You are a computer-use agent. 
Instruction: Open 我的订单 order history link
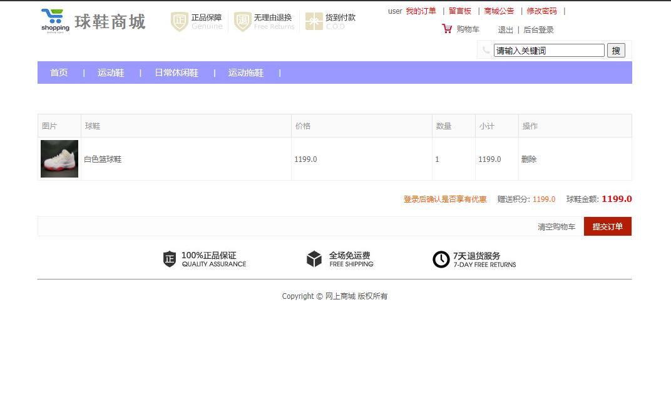421,11
